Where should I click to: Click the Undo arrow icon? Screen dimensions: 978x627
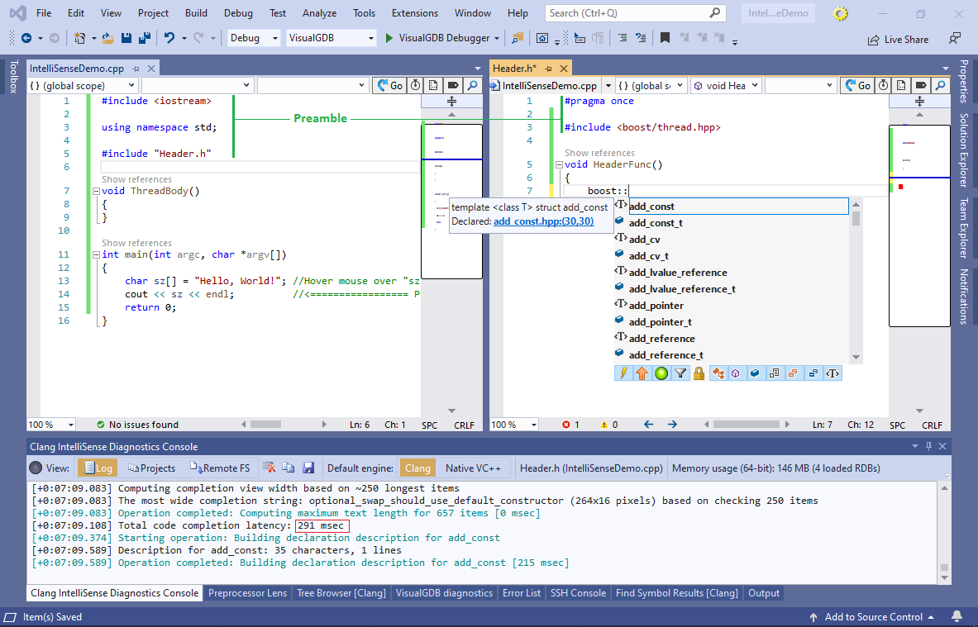click(x=169, y=38)
